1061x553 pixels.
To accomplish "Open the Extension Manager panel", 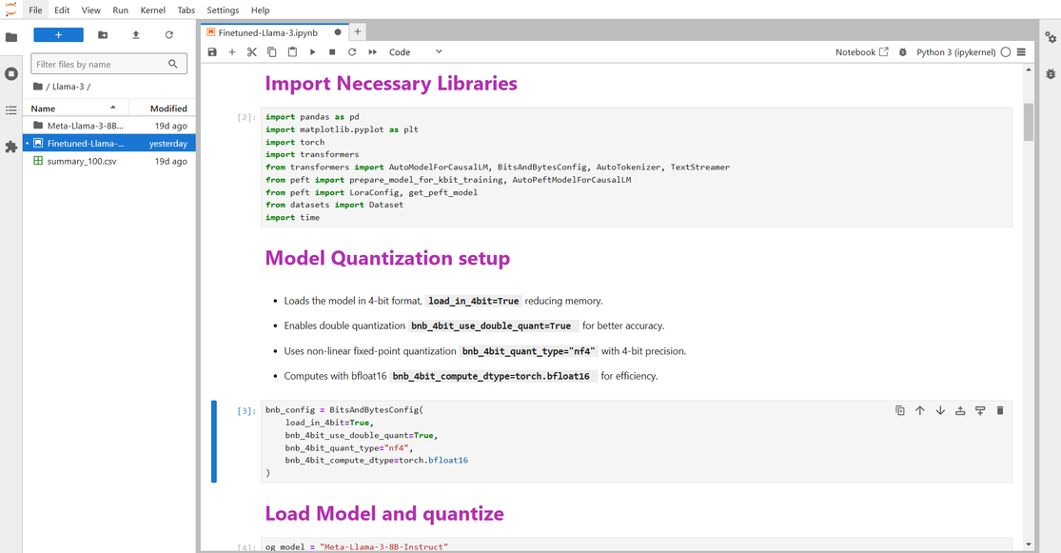I will [10, 147].
